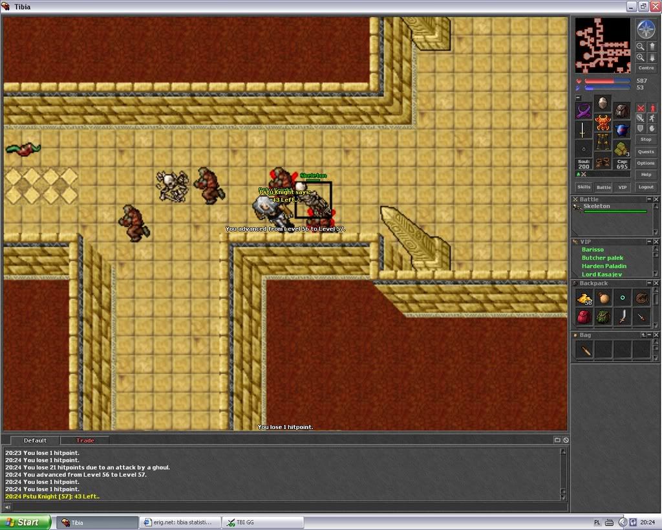Go up one container level in Bag

point(643,335)
